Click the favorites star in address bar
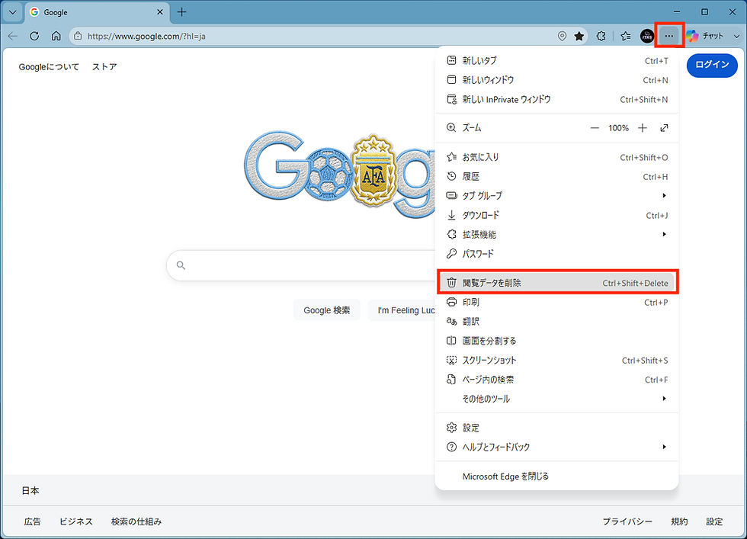This screenshot has height=539, width=747. click(x=579, y=37)
